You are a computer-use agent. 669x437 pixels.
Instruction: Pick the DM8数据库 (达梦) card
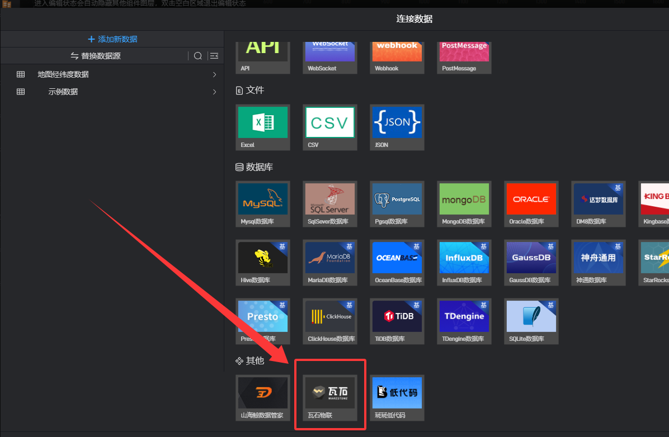[x=598, y=204]
